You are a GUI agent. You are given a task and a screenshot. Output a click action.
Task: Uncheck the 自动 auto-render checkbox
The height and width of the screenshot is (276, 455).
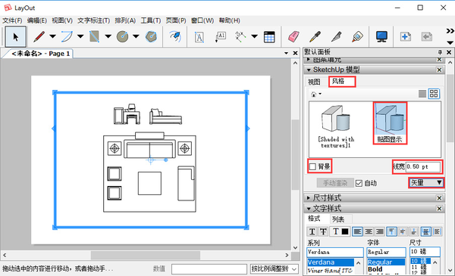[359, 183]
